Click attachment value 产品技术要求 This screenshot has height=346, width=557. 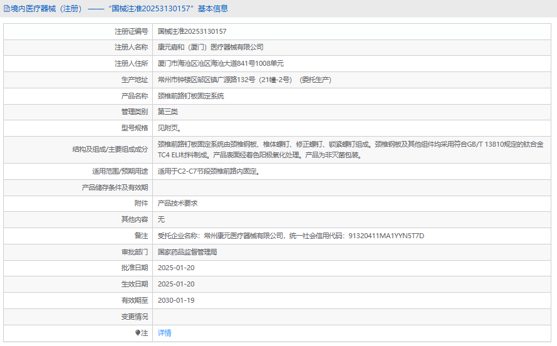click(x=177, y=204)
